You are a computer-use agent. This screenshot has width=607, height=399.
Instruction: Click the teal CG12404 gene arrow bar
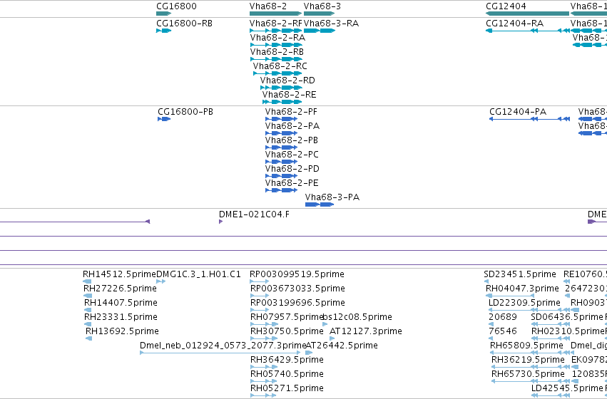pyautogui.click(x=527, y=14)
